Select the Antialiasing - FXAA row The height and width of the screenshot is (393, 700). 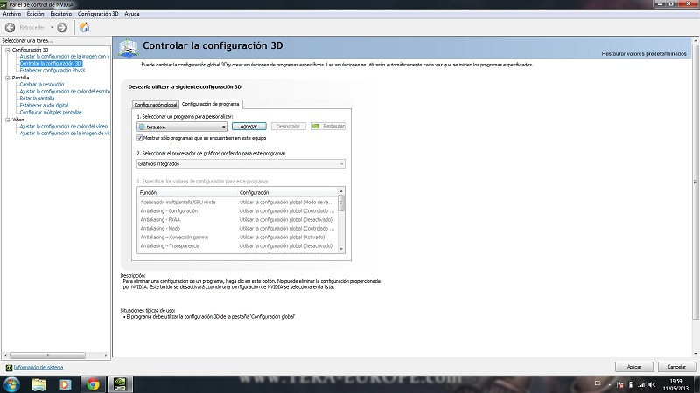coord(237,220)
